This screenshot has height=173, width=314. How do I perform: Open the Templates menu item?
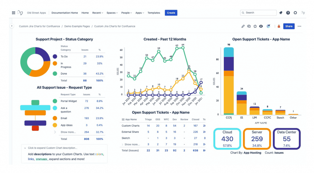click(154, 13)
